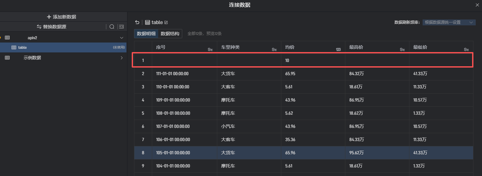Click the collapse list icon in left panel
The image size is (482, 176).
click(x=121, y=27)
